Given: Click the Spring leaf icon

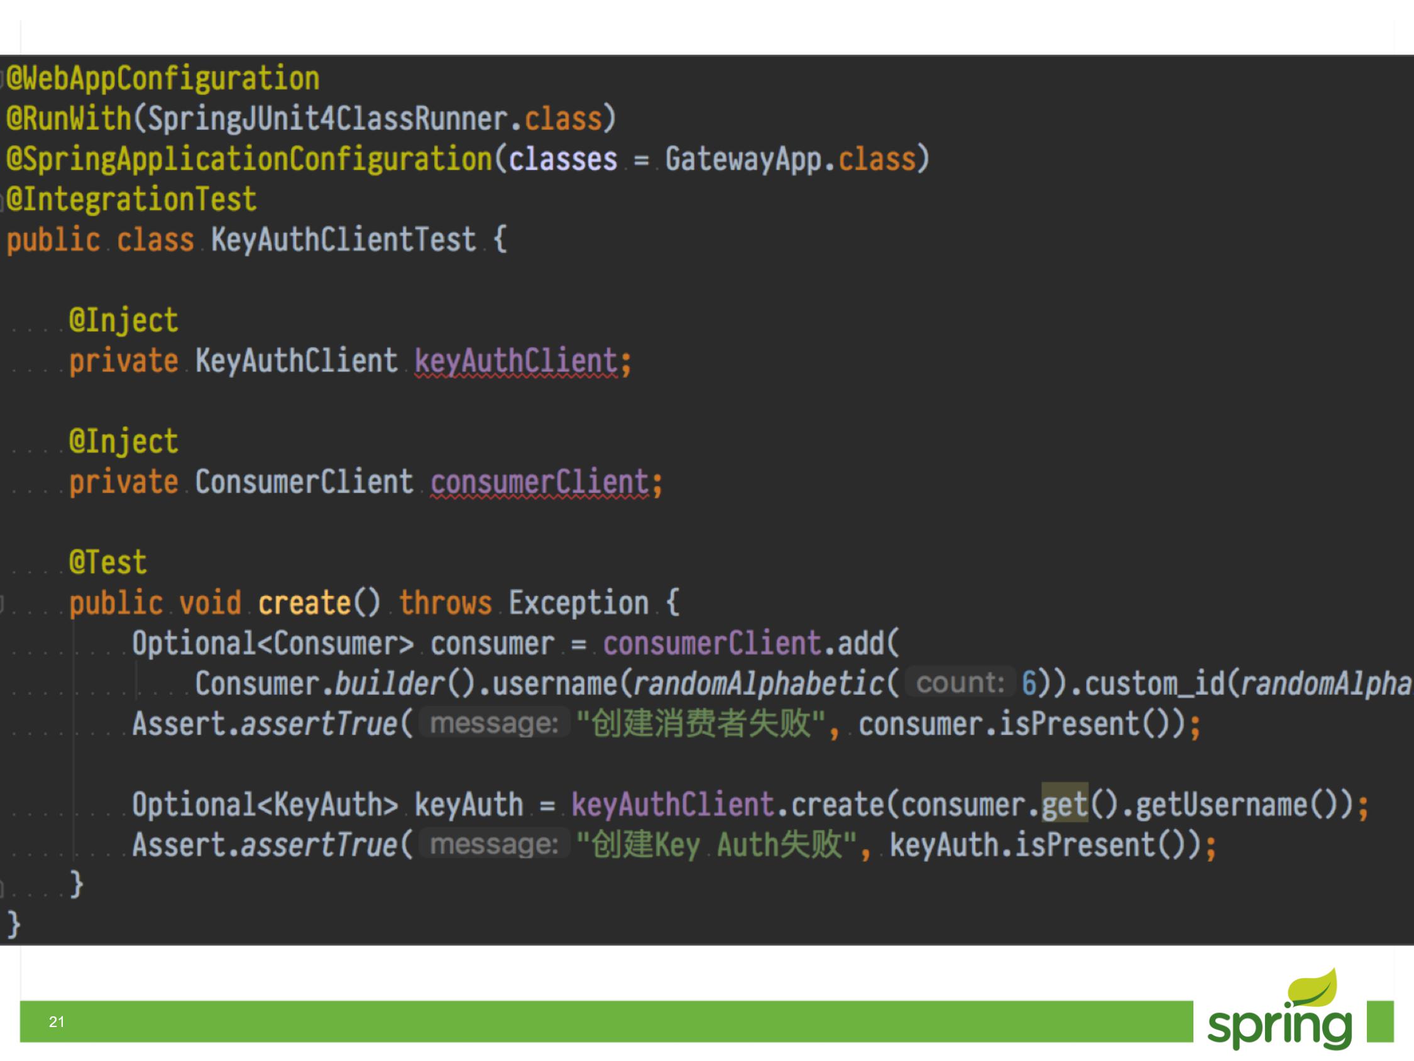Looking at the screenshot, I should coord(1313,989).
